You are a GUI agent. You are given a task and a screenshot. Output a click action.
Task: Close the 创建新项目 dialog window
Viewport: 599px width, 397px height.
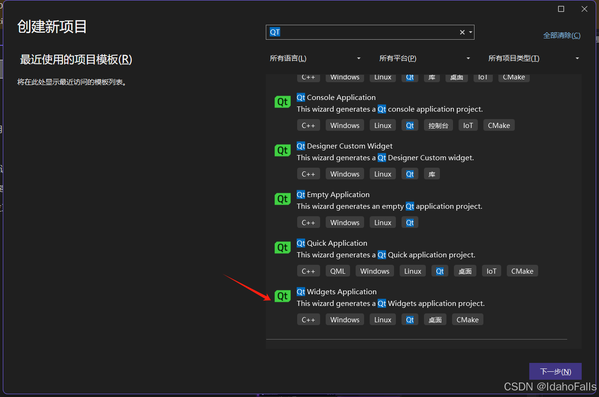click(x=584, y=9)
